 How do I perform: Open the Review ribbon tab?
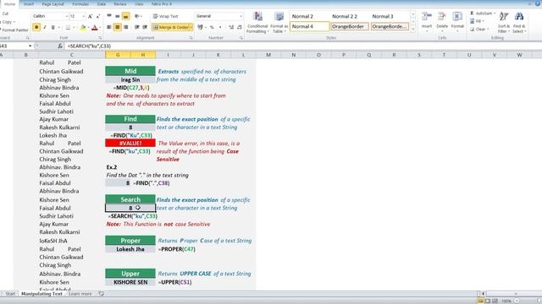[x=120, y=4]
